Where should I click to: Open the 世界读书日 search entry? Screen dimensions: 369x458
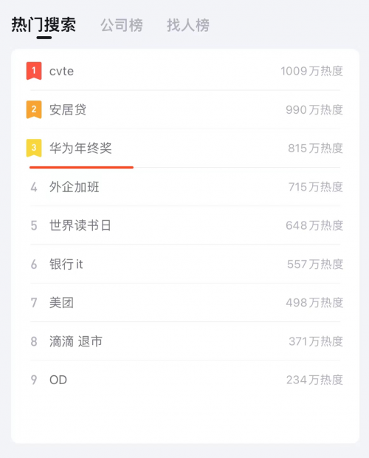[185, 225]
